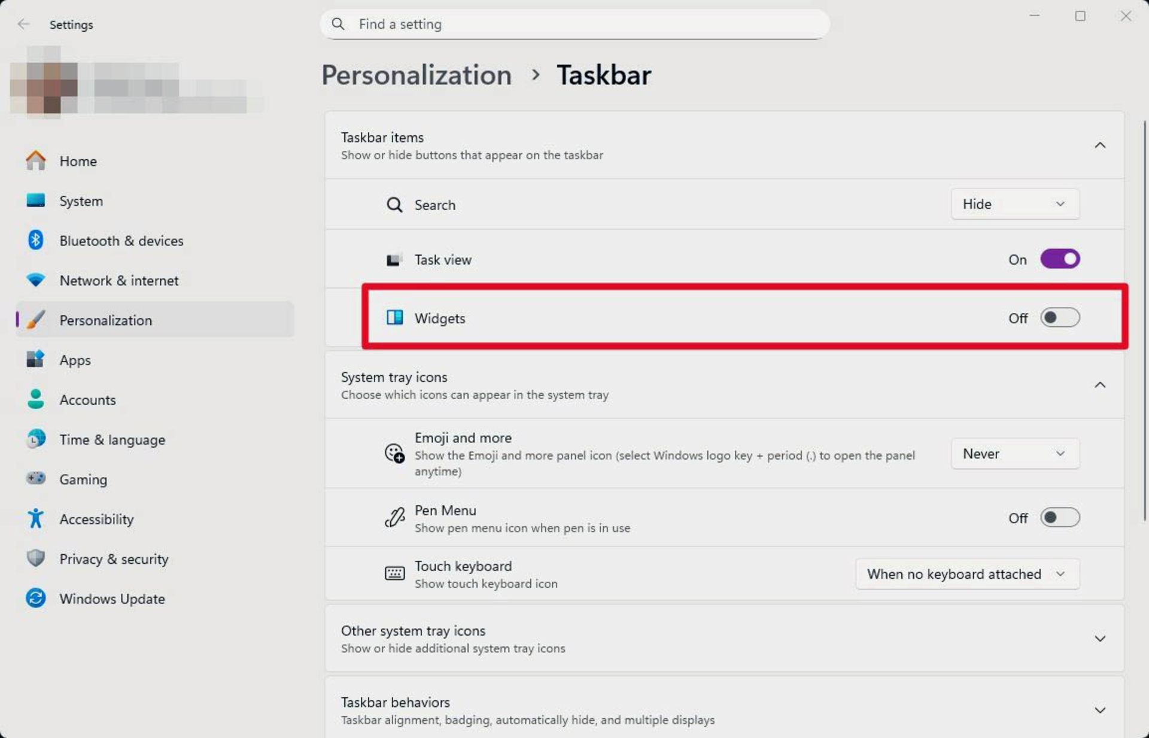Viewport: 1149px width, 738px height.
Task: Click the Privacy & security shield icon
Action: pyautogui.click(x=36, y=558)
